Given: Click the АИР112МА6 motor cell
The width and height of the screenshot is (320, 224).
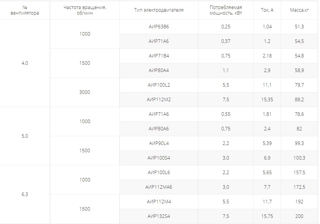Looking at the screenshot, I should pos(159,187).
